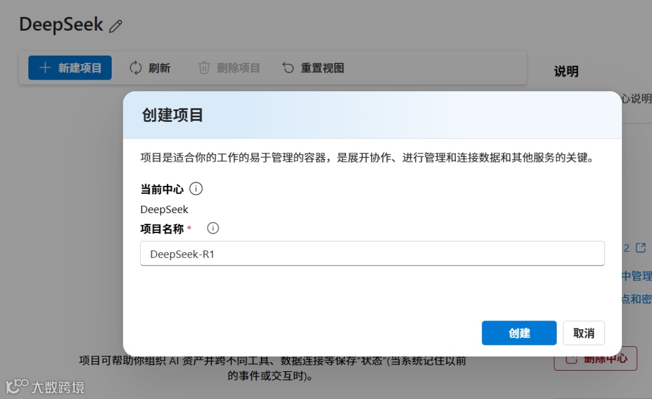Click the 新建项目 button

point(70,68)
